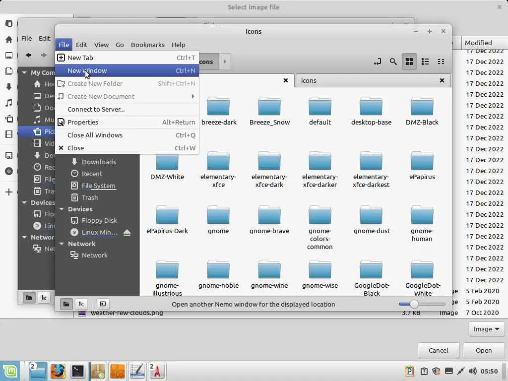Open the Bookmarks menu

click(x=147, y=45)
